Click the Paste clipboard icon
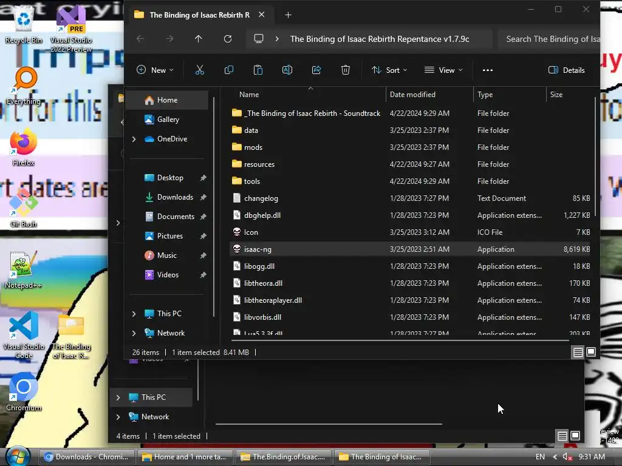This screenshot has height=466, width=622. click(258, 70)
